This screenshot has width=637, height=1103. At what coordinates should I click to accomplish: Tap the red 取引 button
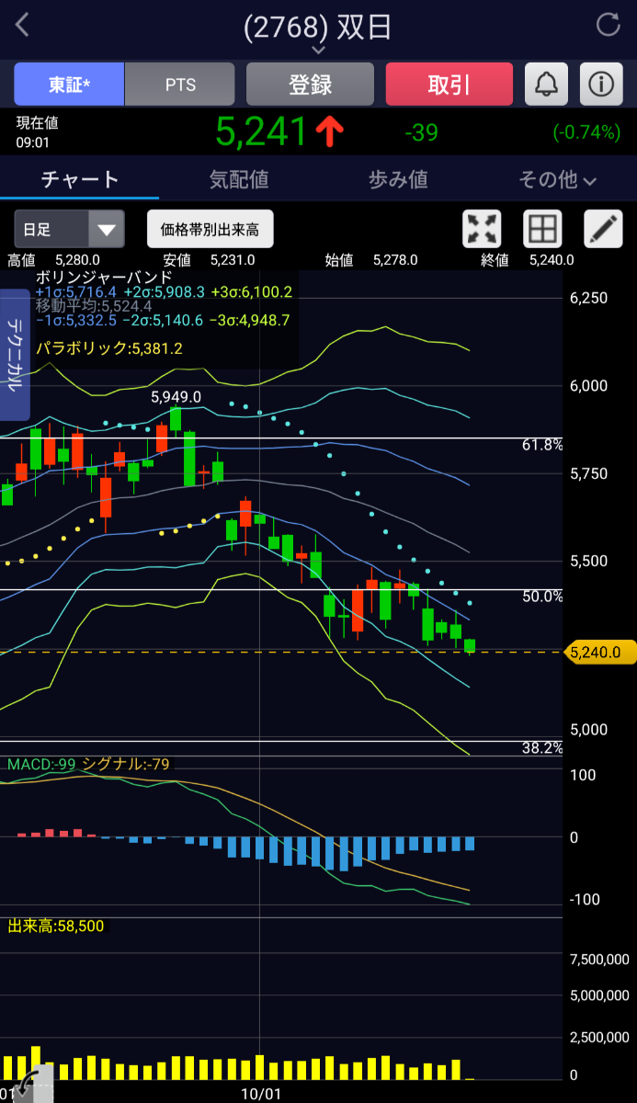[x=449, y=85]
